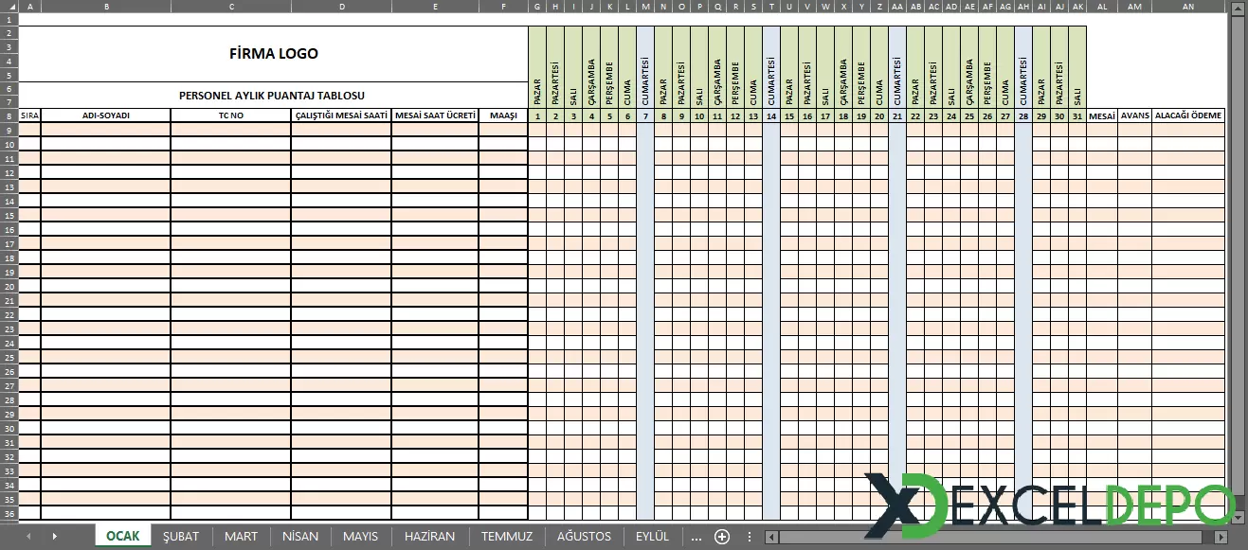Select column C header
This screenshot has width=1248, height=550.
tap(231, 7)
